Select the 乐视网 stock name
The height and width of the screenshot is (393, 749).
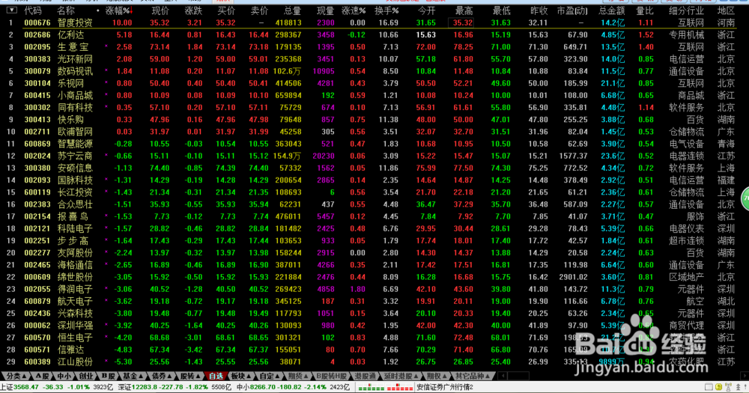[70, 83]
